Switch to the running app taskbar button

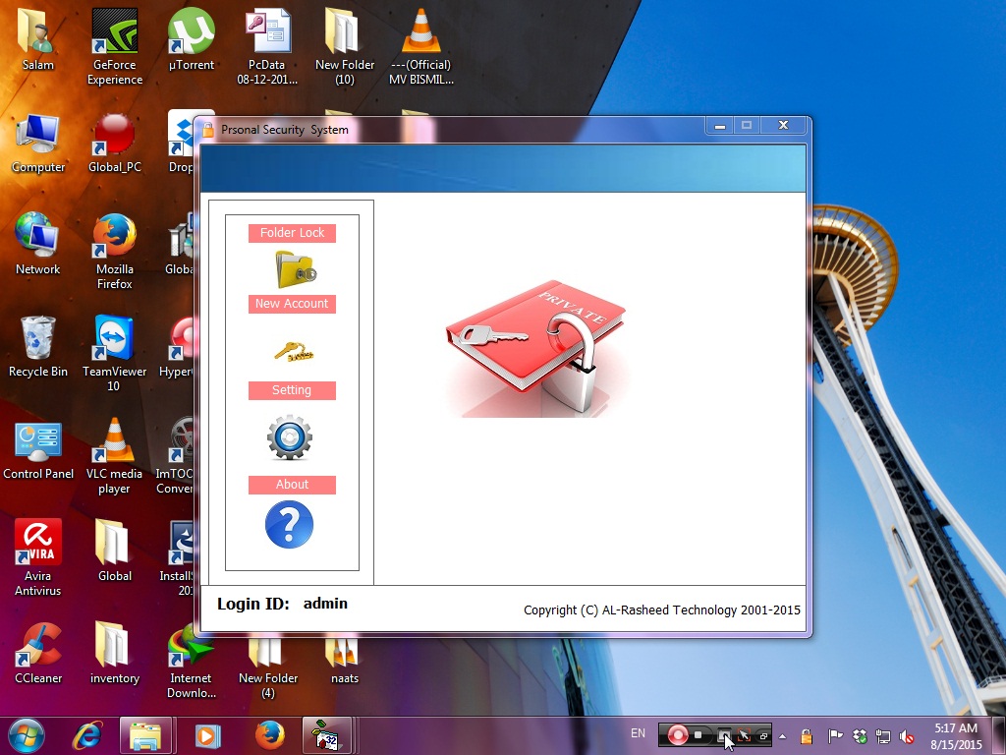tap(326, 735)
